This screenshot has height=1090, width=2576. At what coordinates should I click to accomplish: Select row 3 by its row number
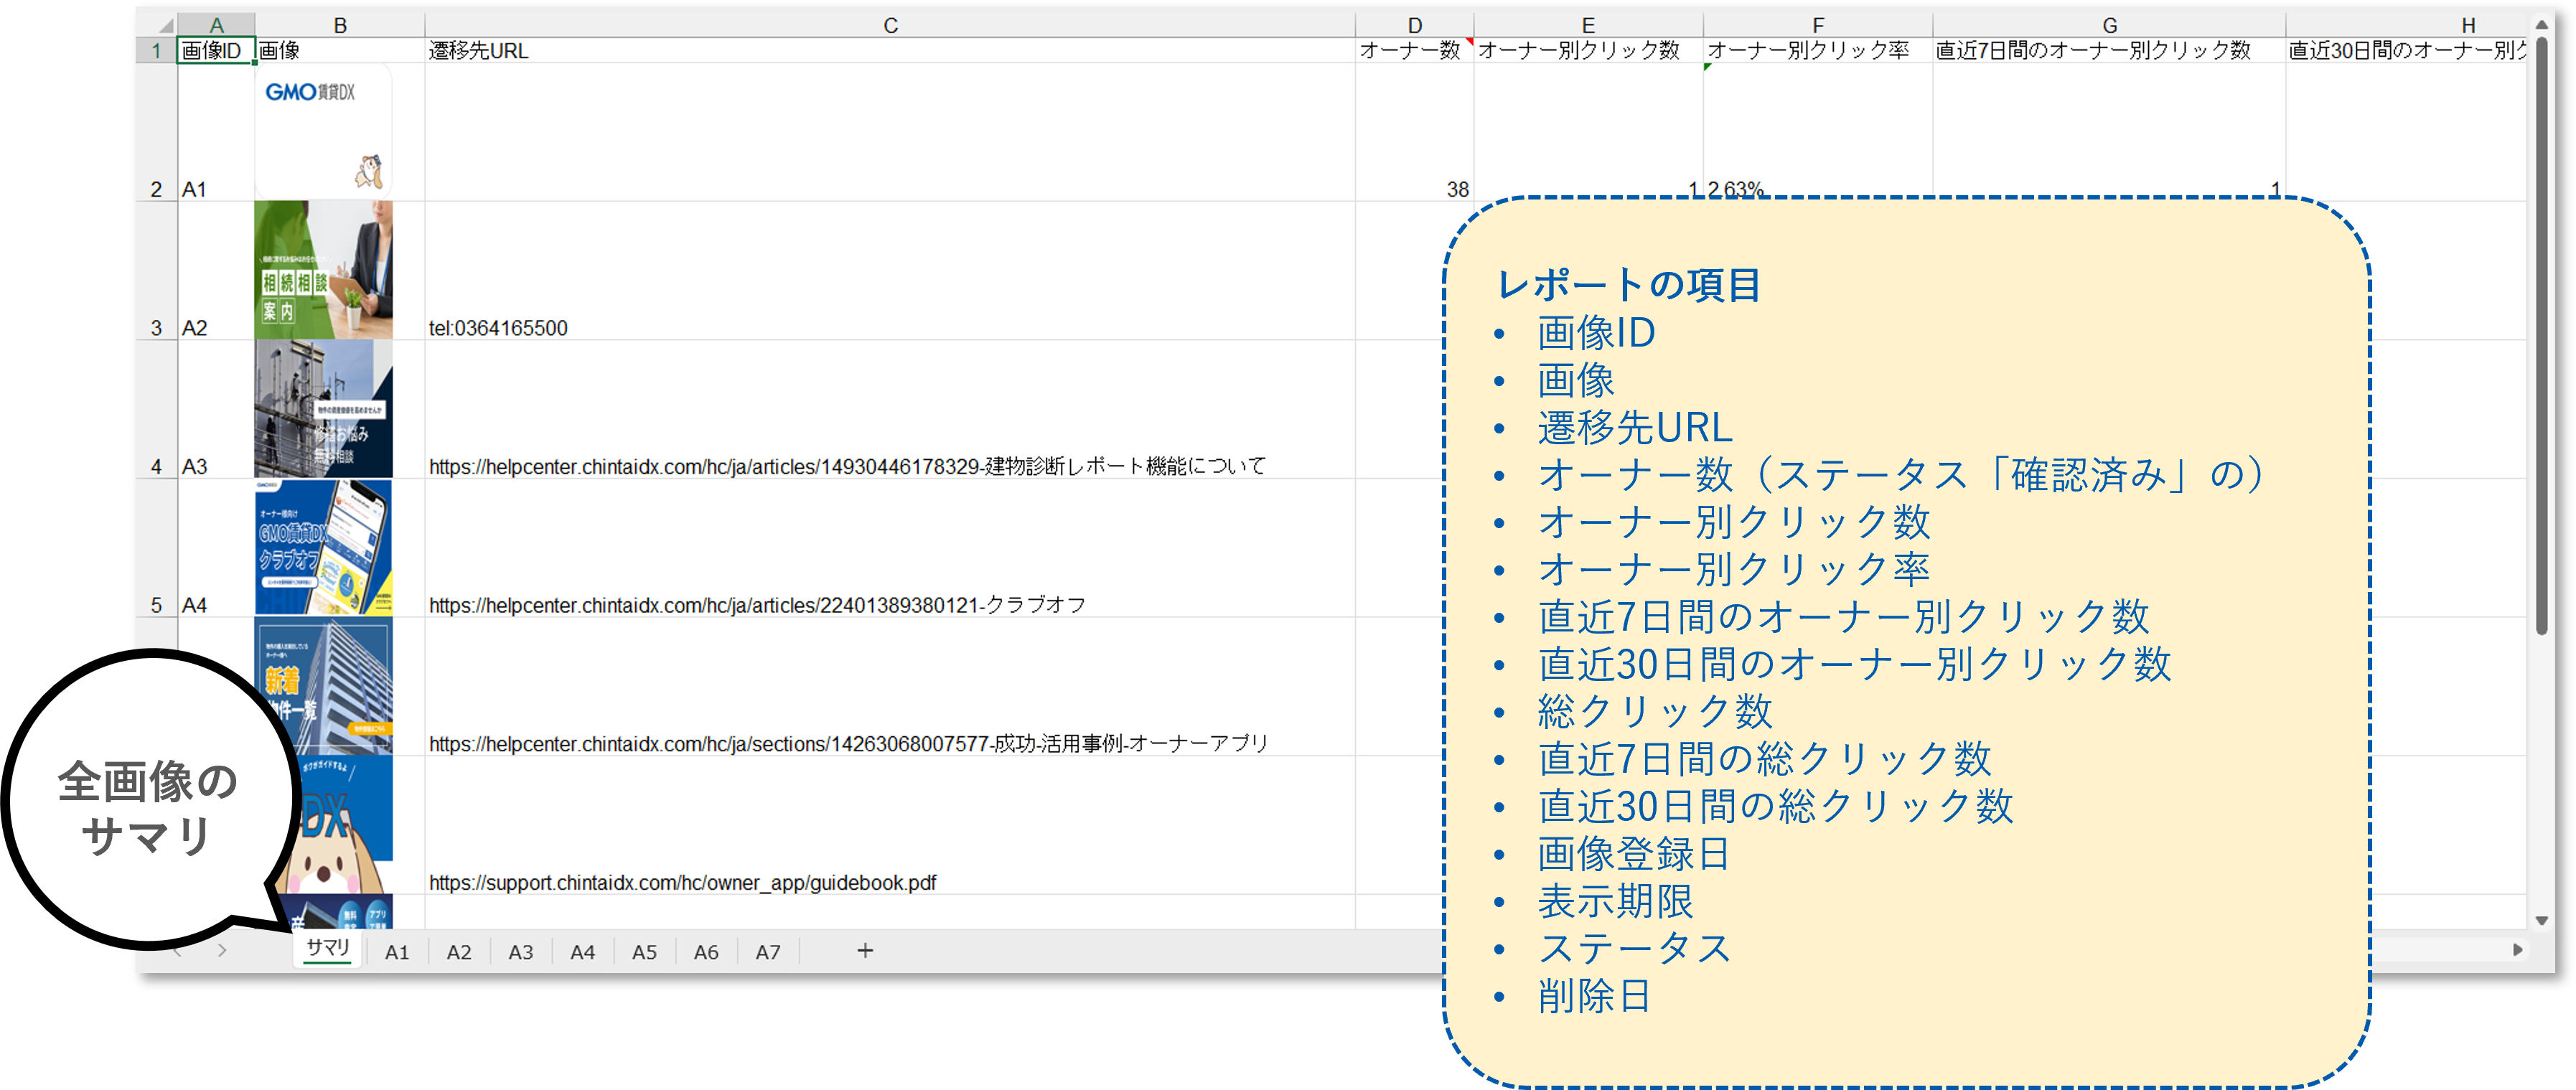point(156,327)
